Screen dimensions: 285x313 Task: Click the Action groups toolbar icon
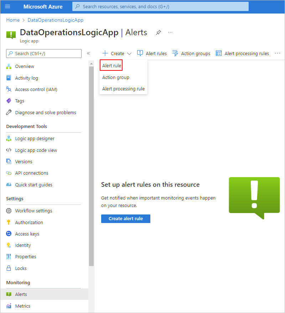click(x=175, y=53)
